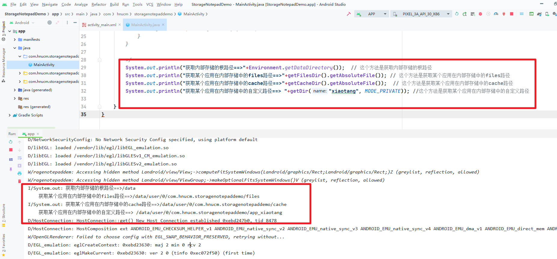Click the Profile app gauge icon
Viewport: 557px width, 259px height.
point(496,14)
